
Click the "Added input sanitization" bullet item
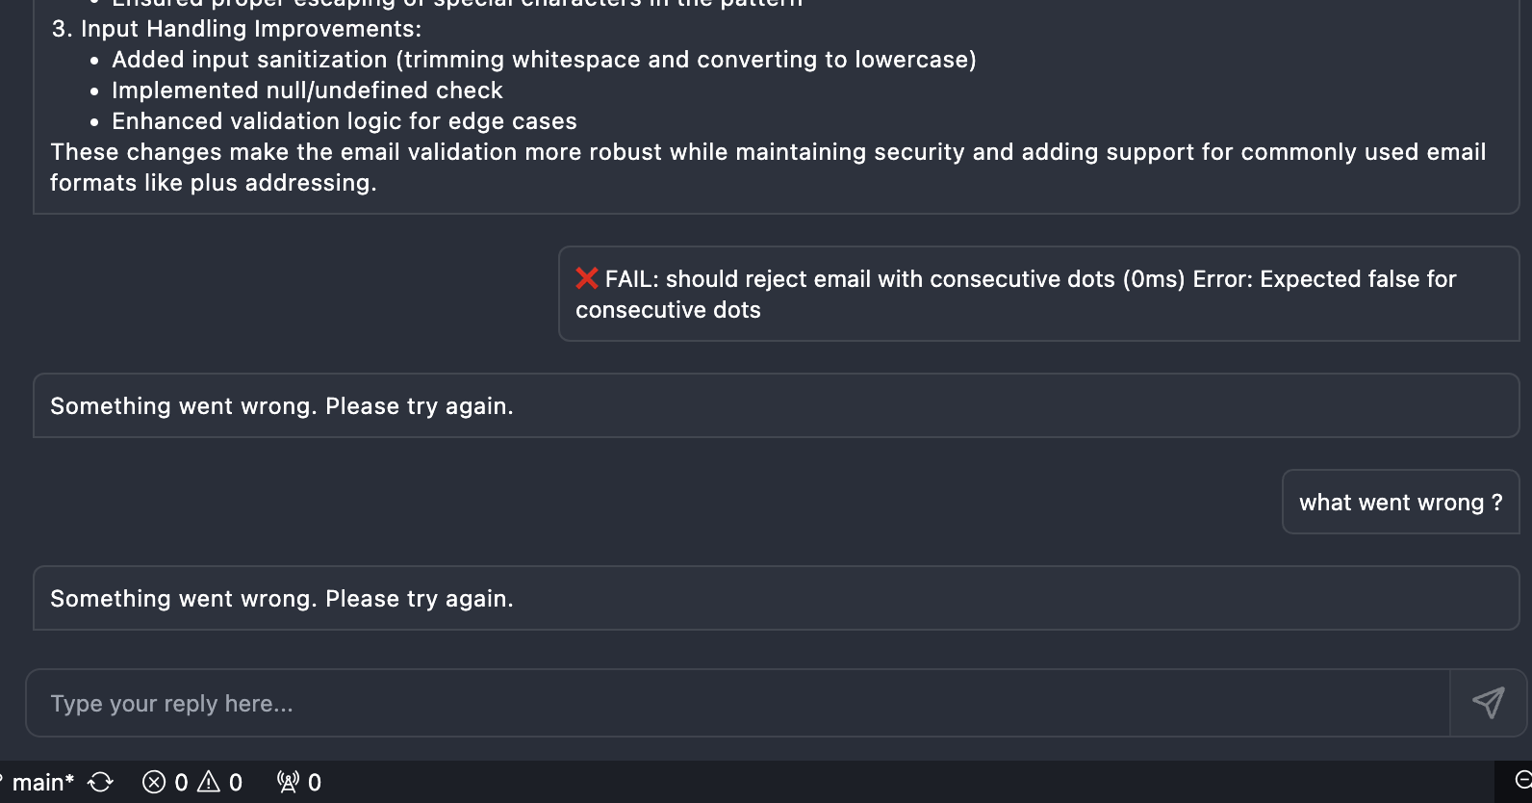(x=544, y=60)
